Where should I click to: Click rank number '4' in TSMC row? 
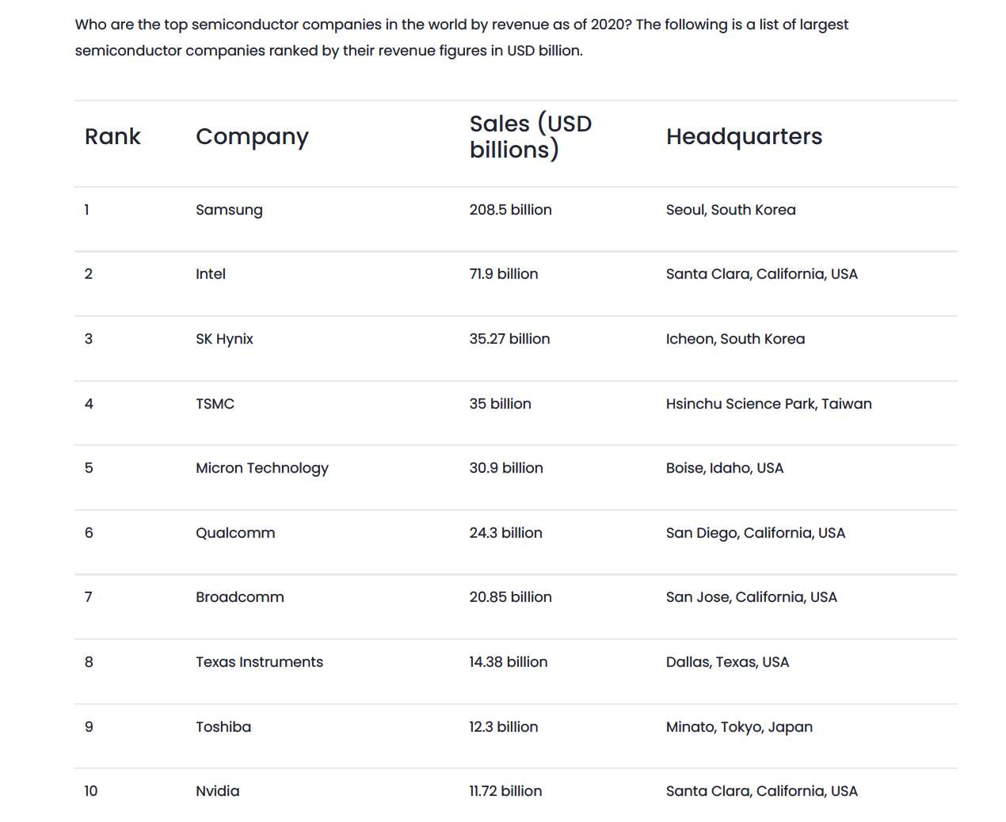[89, 404]
